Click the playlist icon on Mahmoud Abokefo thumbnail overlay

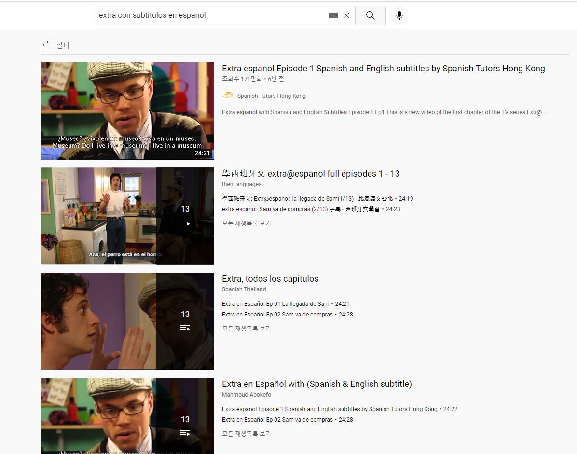click(185, 433)
